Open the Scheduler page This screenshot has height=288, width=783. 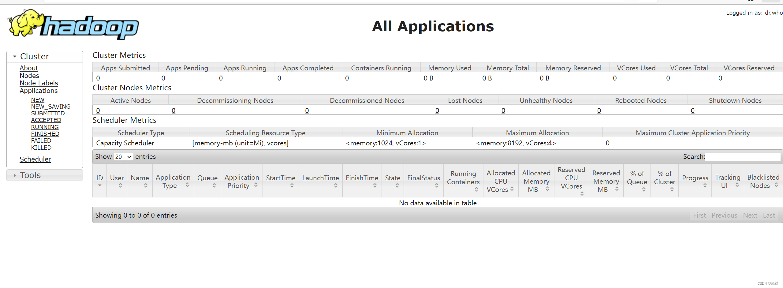pos(35,159)
